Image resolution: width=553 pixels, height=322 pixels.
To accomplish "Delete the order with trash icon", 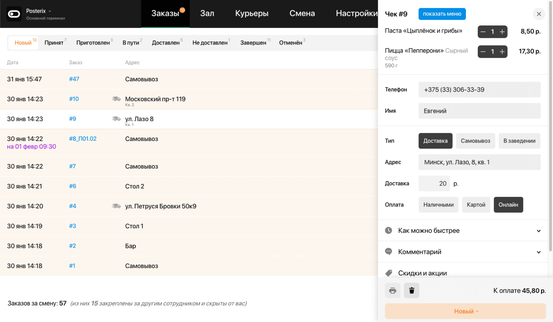I will (412, 291).
